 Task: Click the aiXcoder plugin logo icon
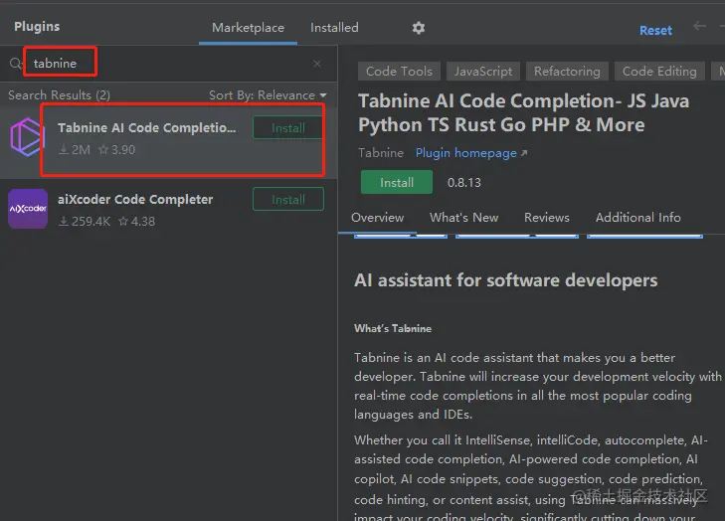28,209
